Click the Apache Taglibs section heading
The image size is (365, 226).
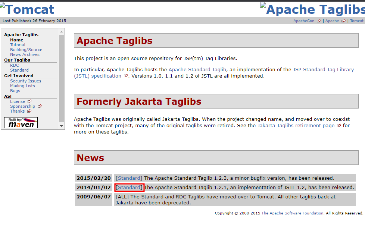click(x=115, y=41)
